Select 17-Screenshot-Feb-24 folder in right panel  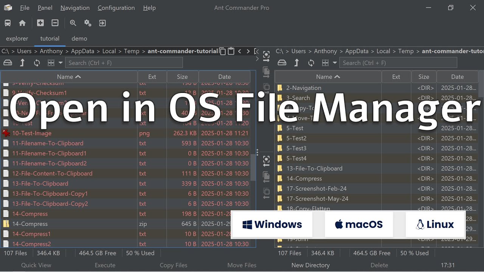pos(377,189)
